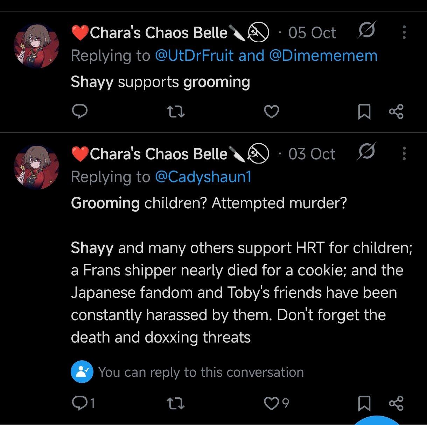Viewport: 427px width, 425px height.
Task: Open more options on 03 Oct tweet
Action: pyautogui.click(x=404, y=153)
